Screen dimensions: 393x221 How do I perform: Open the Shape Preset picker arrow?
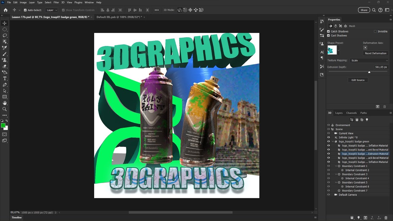coord(338,50)
